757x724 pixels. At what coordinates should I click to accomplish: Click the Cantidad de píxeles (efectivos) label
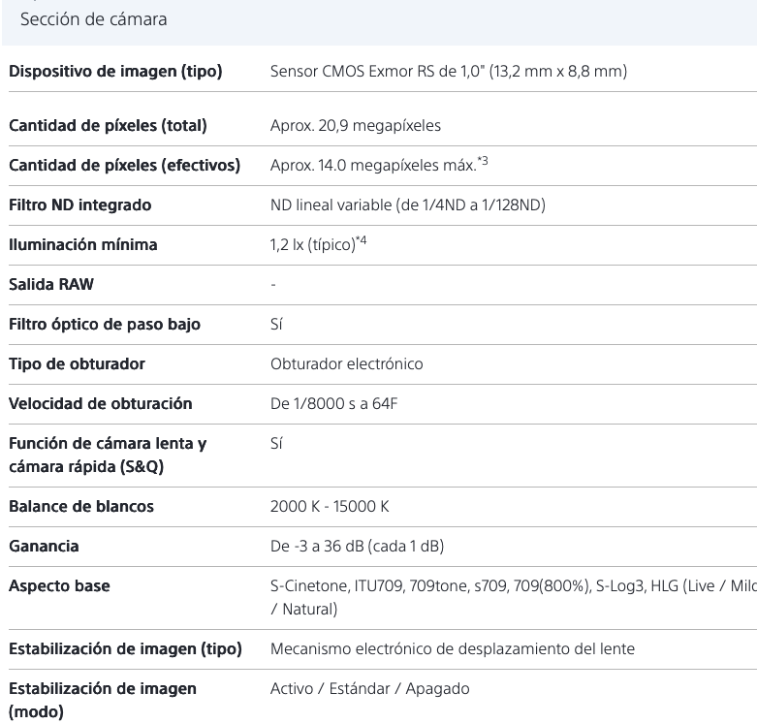(x=124, y=166)
